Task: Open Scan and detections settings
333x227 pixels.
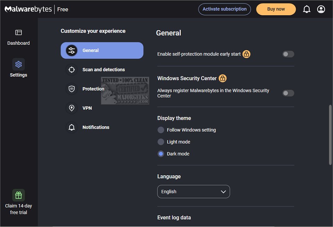Action: coord(103,70)
